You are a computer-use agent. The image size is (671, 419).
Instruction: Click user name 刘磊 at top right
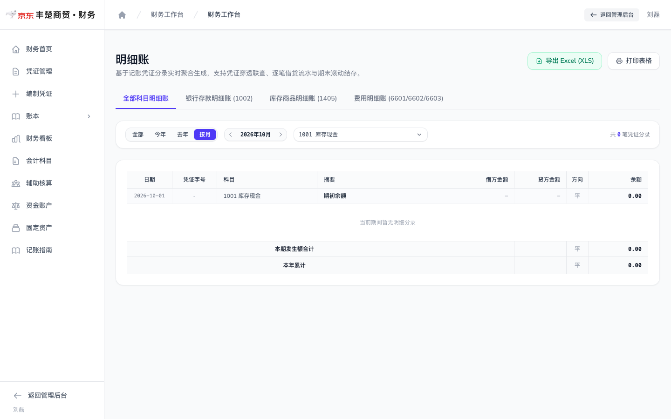coord(653,15)
